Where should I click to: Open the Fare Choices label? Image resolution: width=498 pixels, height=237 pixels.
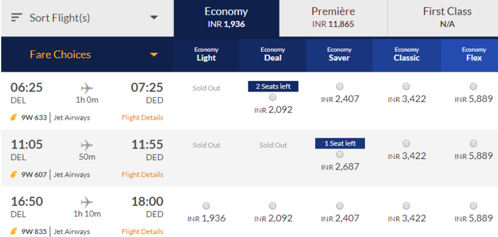pyautogui.click(x=60, y=55)
